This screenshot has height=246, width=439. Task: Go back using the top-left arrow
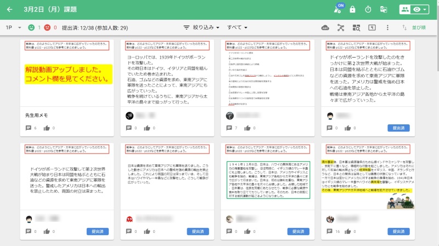click(x=10, y=9)
